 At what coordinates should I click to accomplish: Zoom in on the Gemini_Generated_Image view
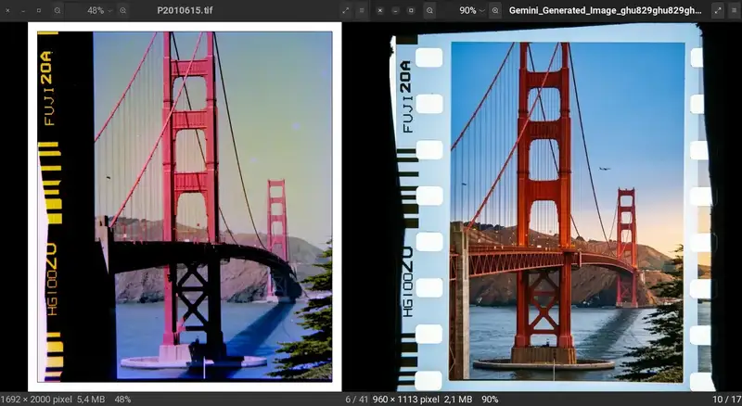pos(495,10)
